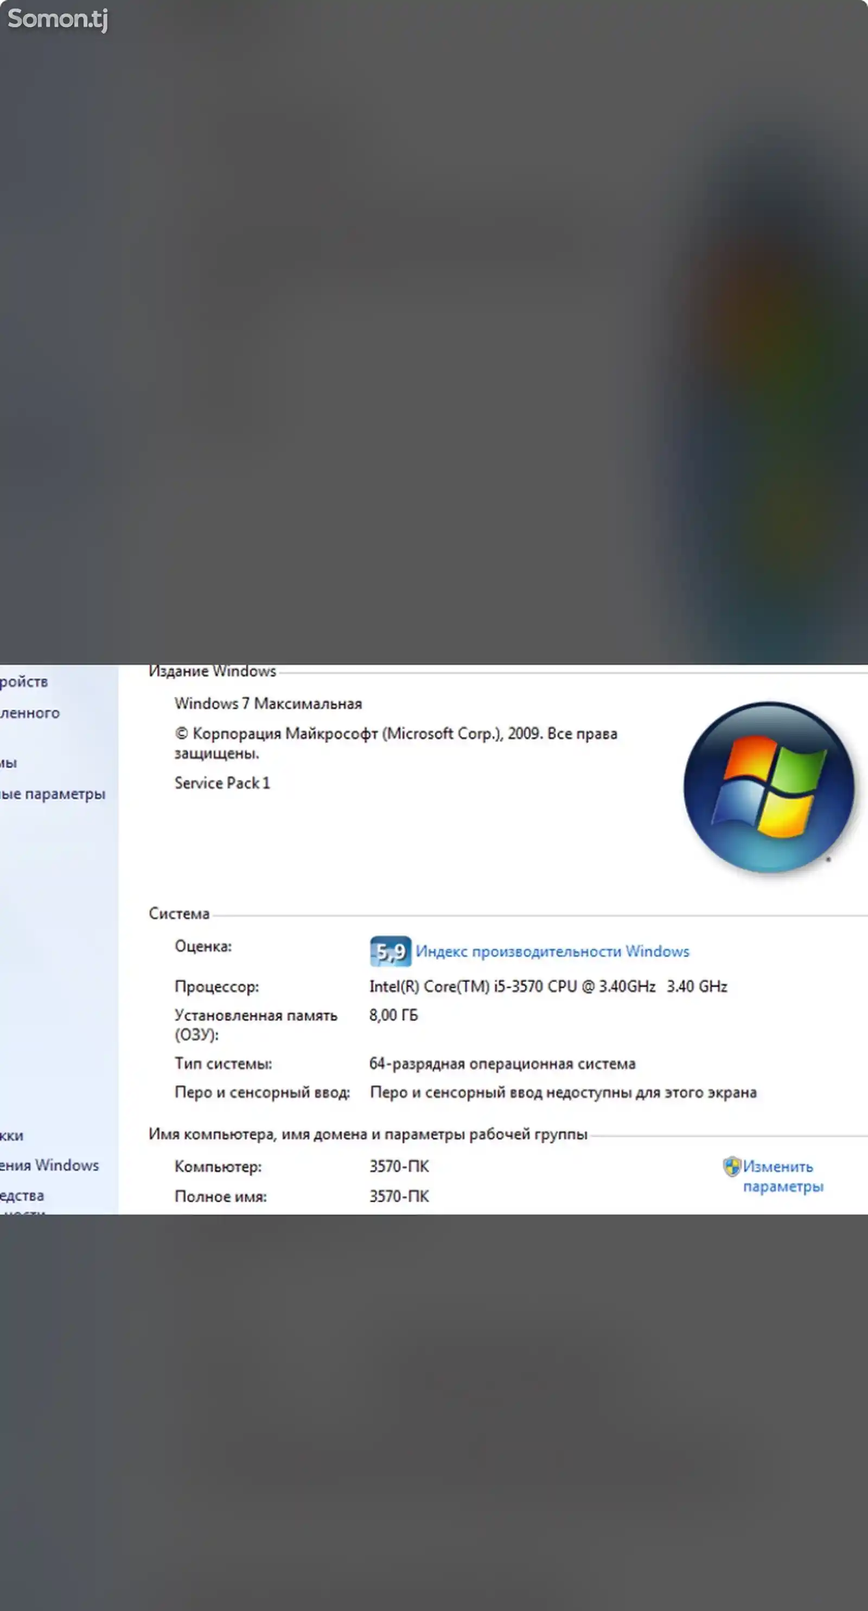Open sidebar link ending in 'ленного'

click(30, 713)
